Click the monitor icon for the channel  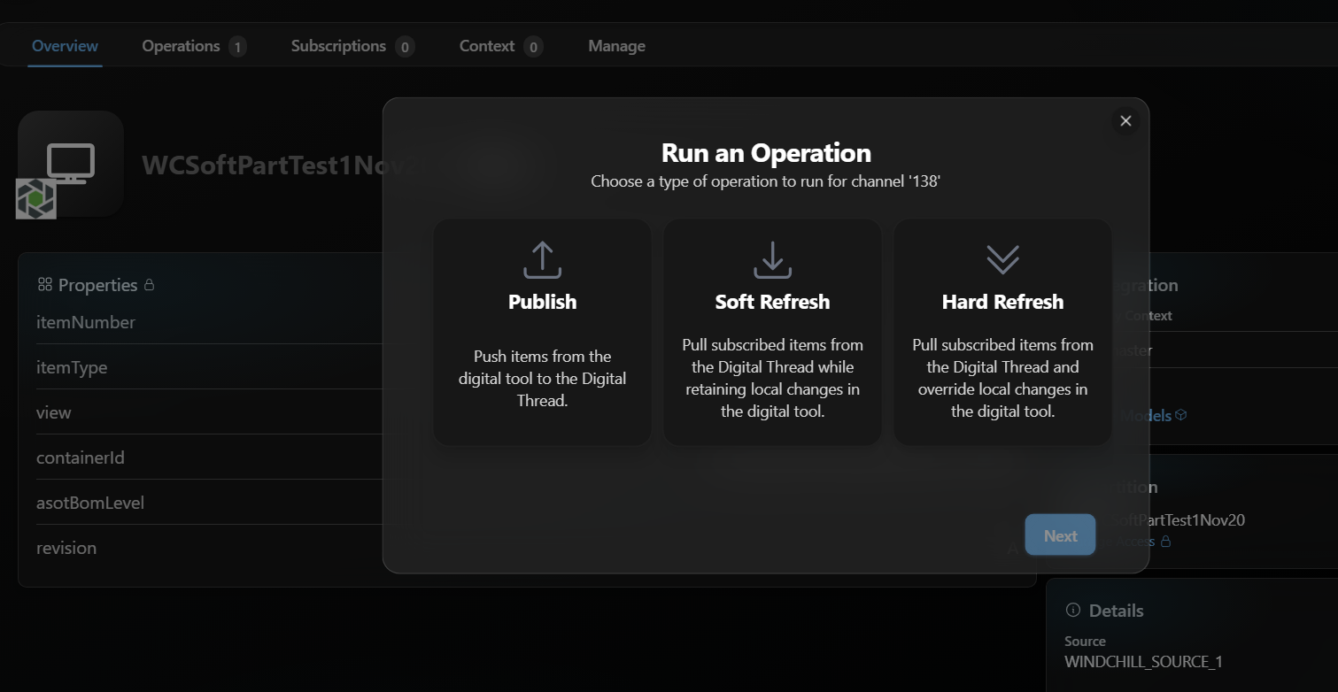[71, 163]
